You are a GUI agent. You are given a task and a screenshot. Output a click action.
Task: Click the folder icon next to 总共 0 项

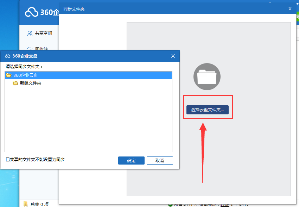(26, 204)
